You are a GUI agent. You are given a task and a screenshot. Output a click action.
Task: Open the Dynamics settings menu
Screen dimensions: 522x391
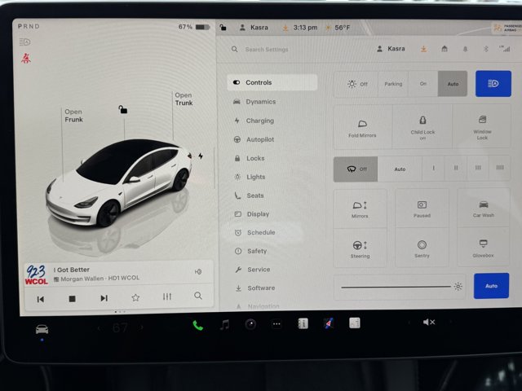point(254,102)
